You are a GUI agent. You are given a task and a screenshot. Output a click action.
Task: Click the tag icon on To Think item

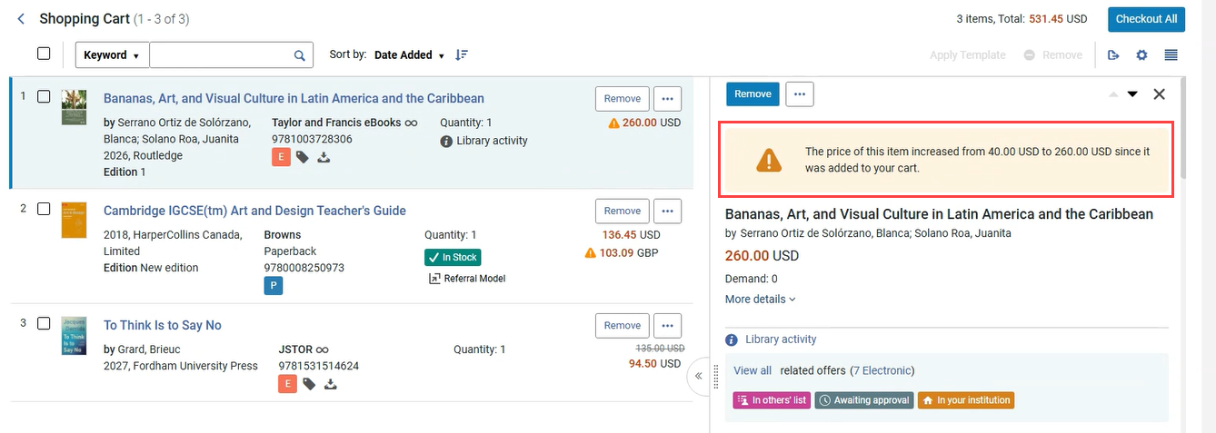(x=309, y=384)
